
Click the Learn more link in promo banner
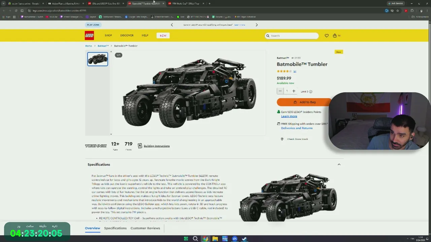(x=240, y=25)
